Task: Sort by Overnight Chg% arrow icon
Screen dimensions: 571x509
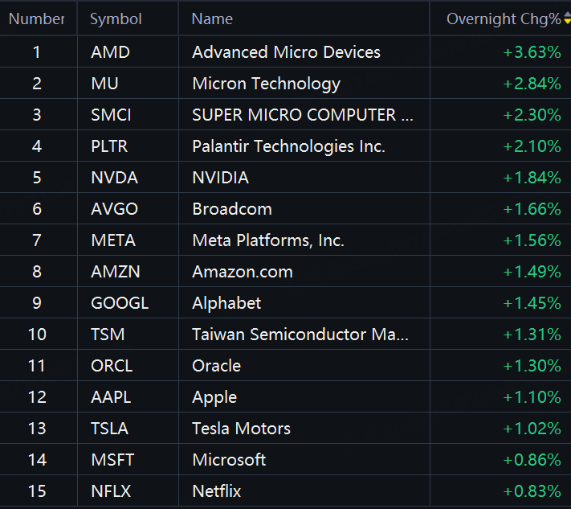Action: tap(567, 18)
